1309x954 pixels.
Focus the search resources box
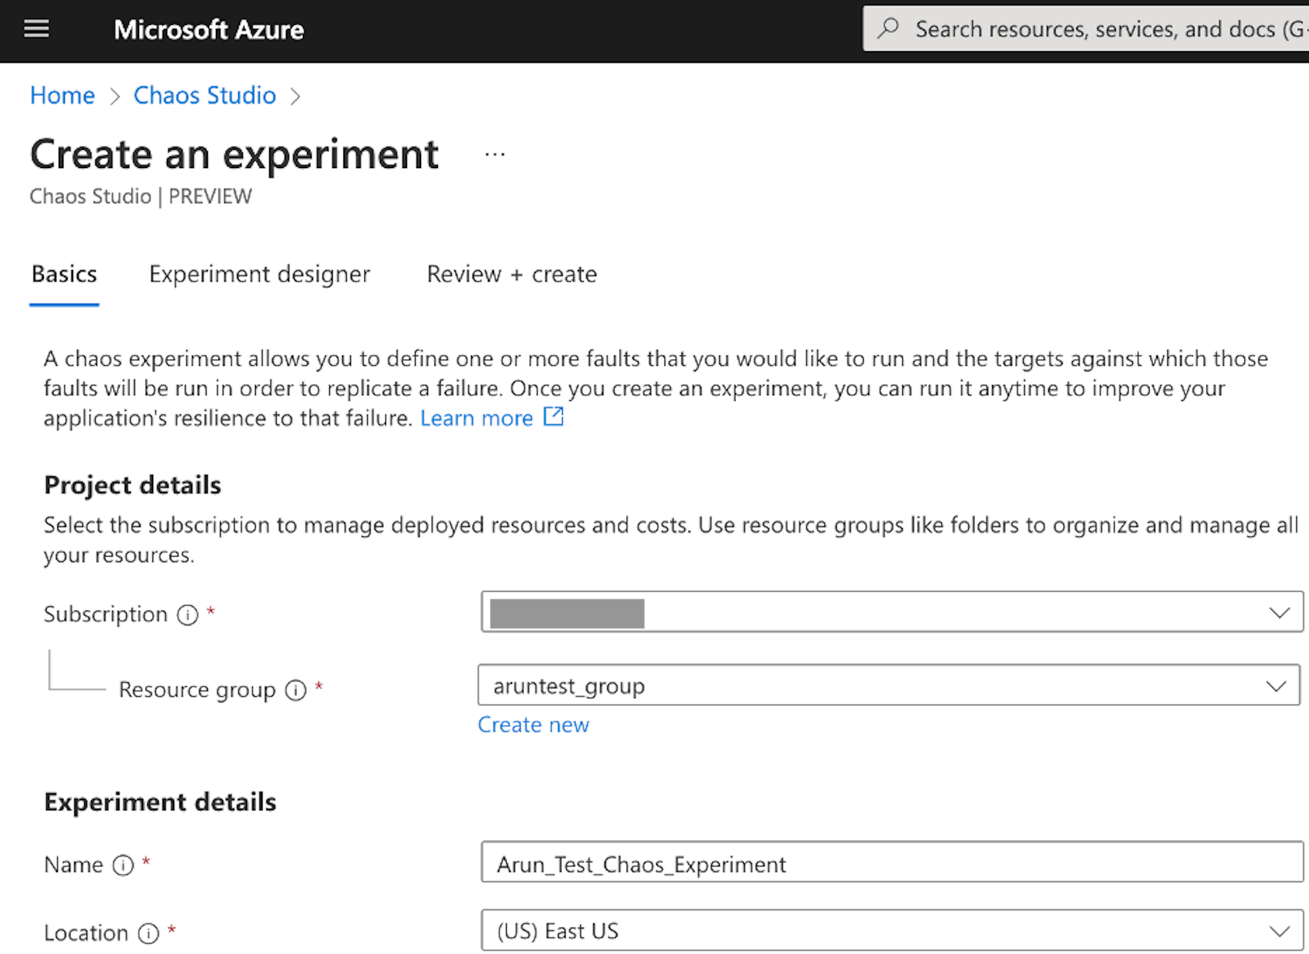coord(1107,29)
